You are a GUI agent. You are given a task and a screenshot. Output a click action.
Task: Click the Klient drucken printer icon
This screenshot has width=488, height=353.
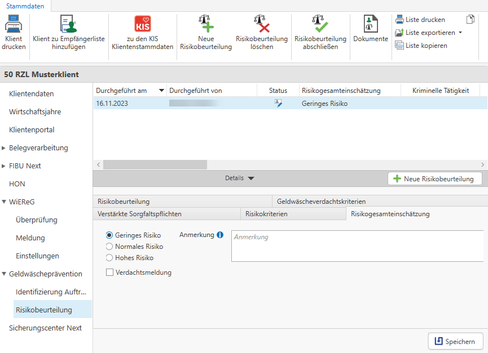pos(13,24)
